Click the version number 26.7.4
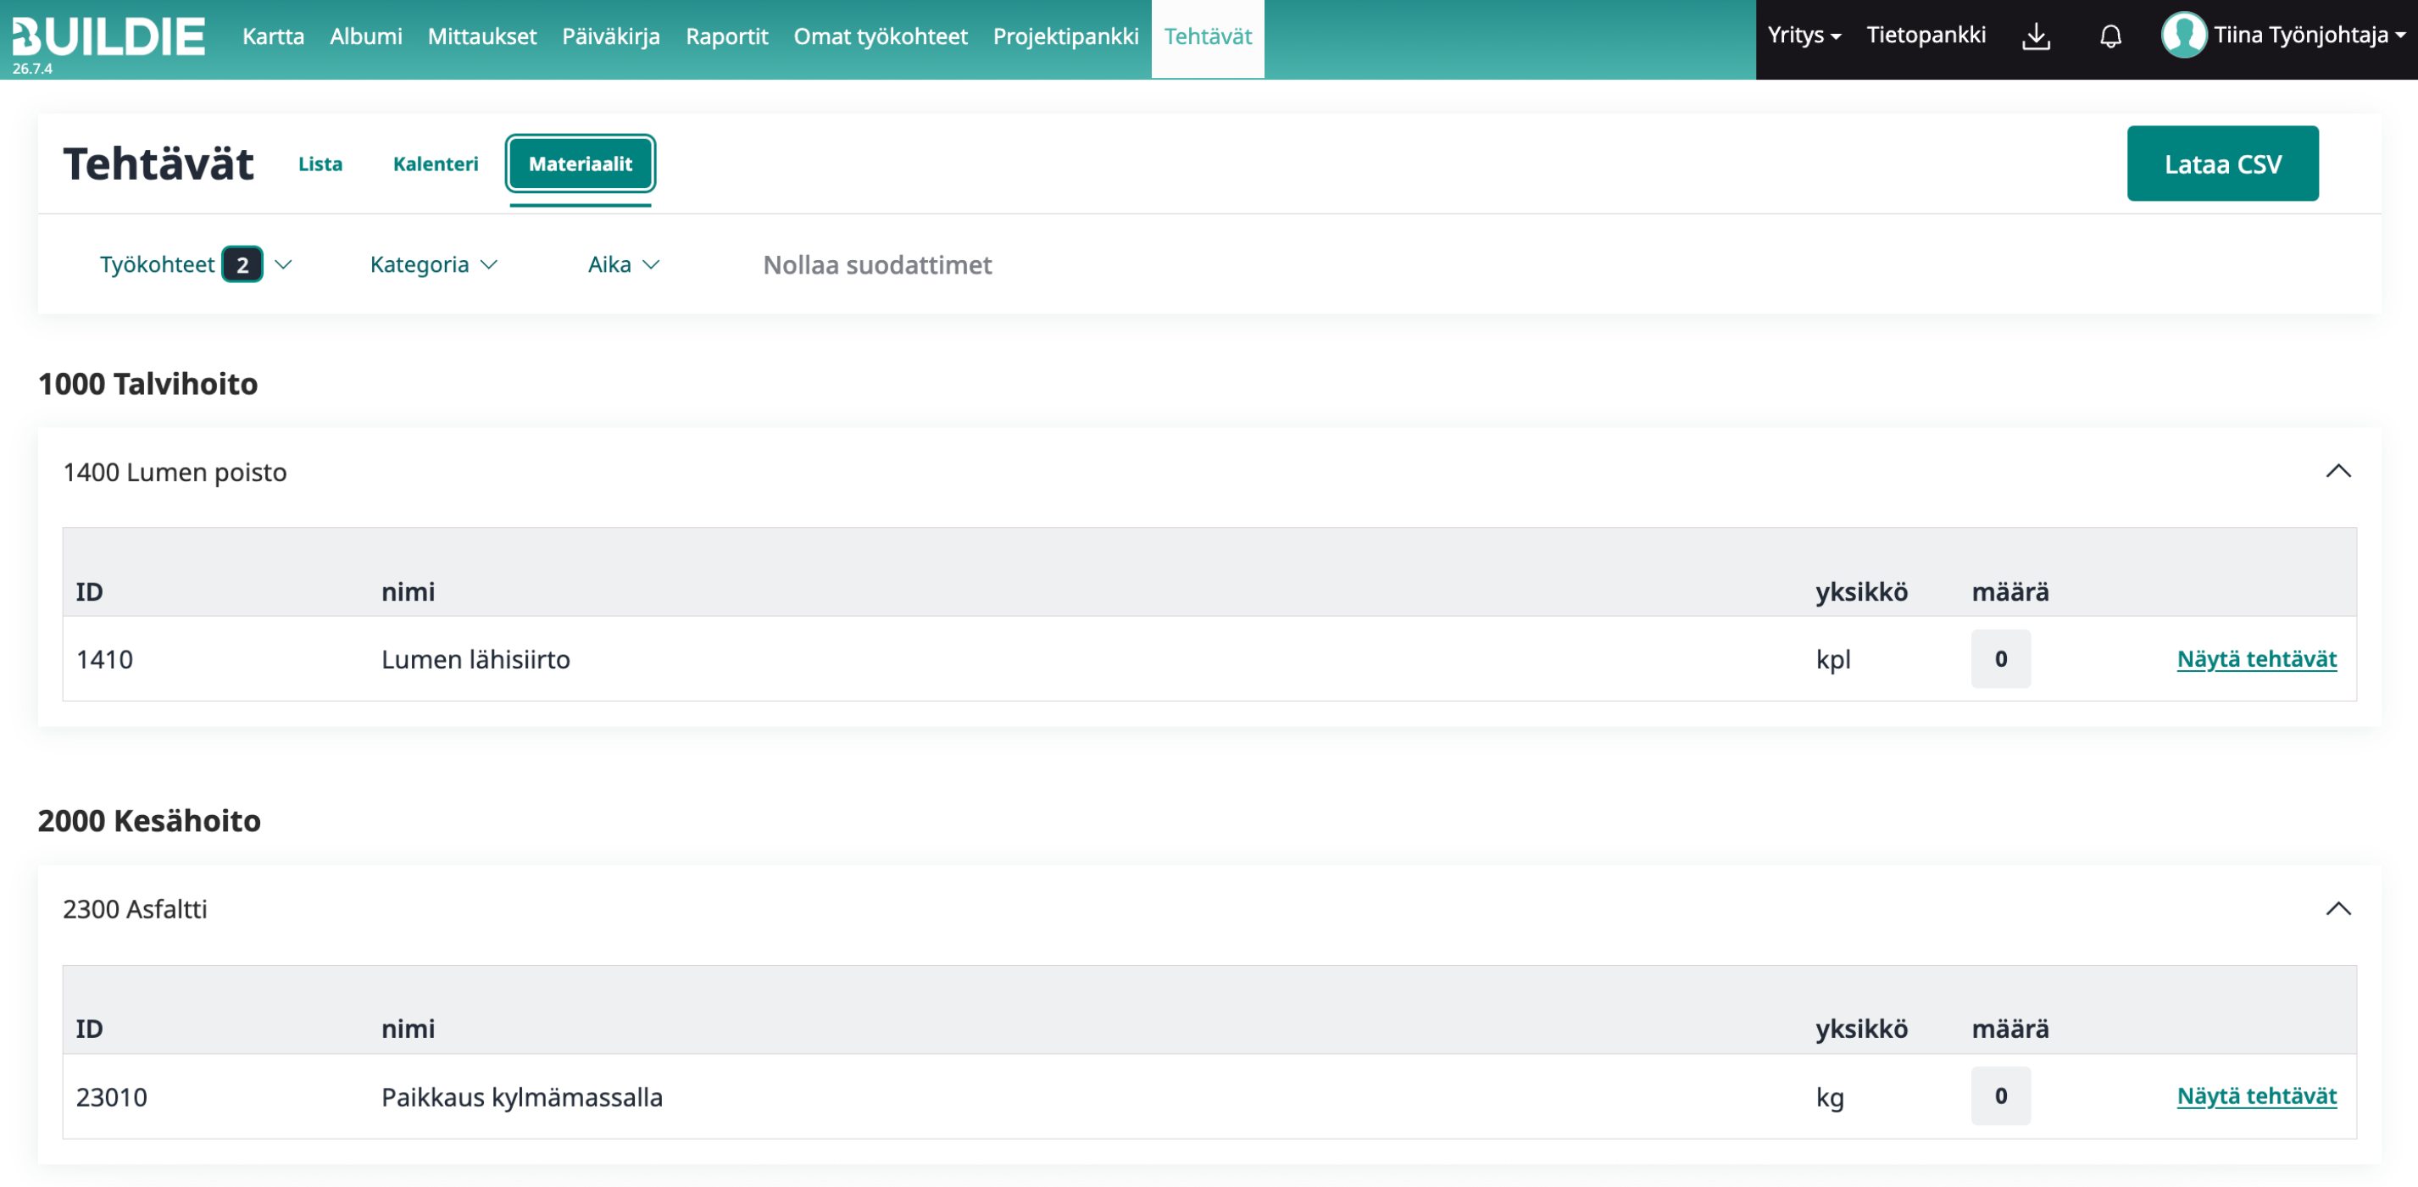This screenshot has height=1187, width=2418. (x=33, y=69)
